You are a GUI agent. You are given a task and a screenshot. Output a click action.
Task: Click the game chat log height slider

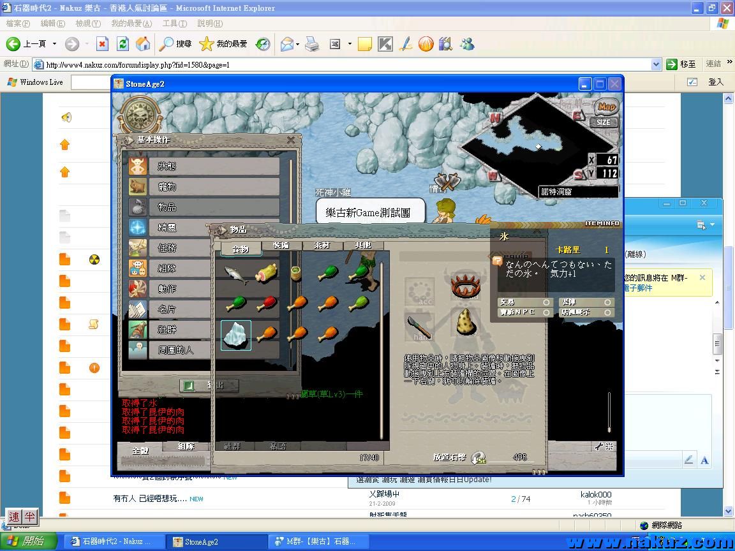[609, 413]
